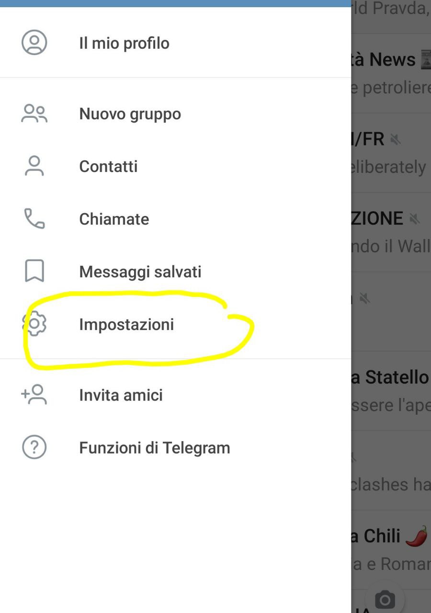Open the Contatti menu item
Viewport: 431px width, 613px height.
coord(108,166)
